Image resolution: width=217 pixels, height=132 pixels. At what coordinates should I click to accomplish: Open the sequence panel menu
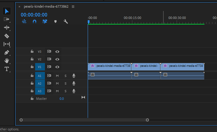[x=73, y=6]
